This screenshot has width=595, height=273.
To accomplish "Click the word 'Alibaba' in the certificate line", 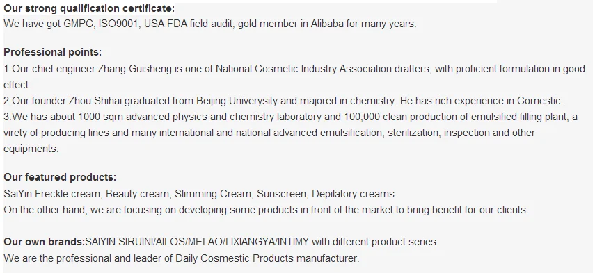I will click(x=327, y=24).
